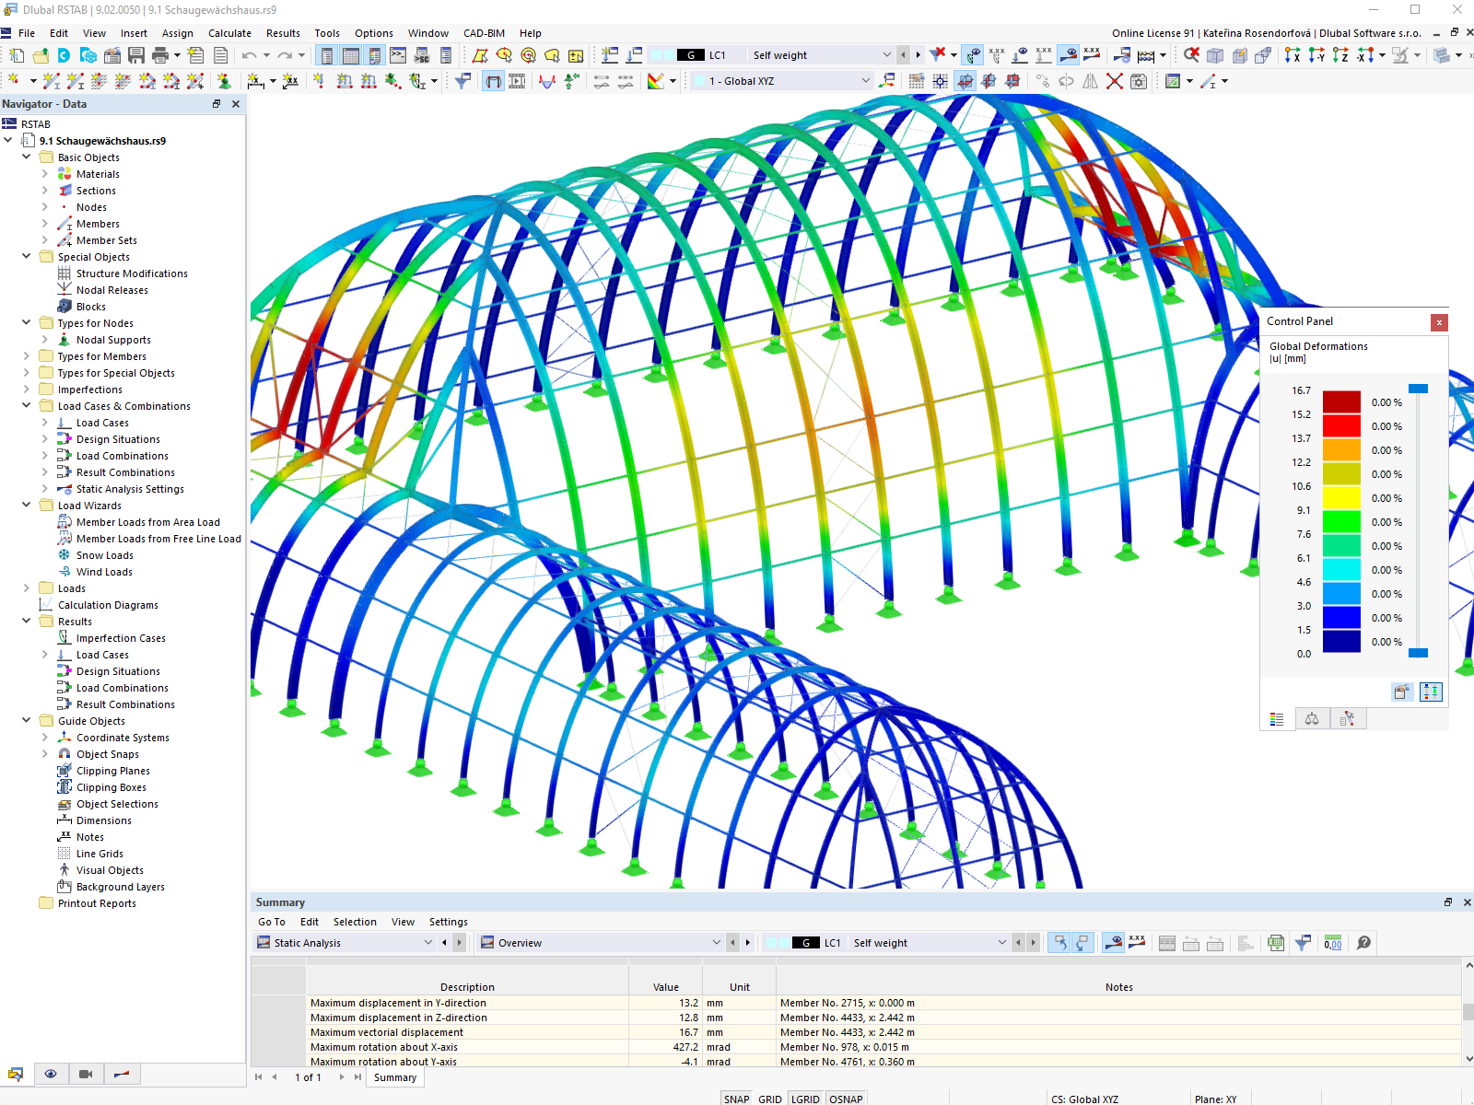Viewport: 1474px width, 1105px height.
Task: Click the Calculate All icon
Action: pos(1145,55)
